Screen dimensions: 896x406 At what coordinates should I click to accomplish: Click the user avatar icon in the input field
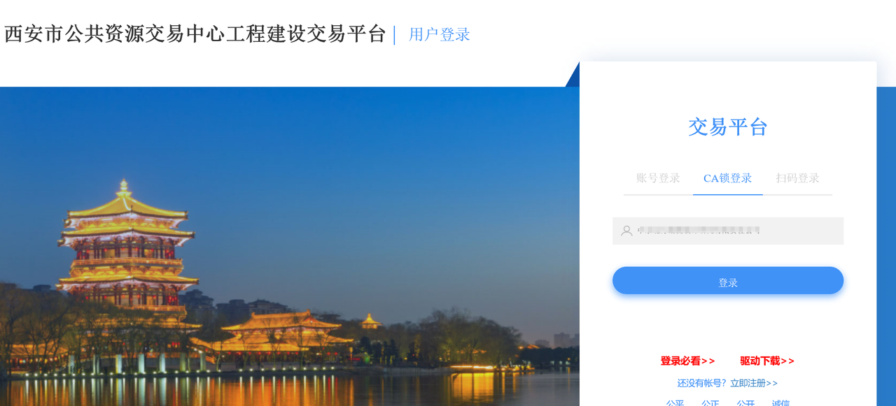click(x=626, y=231)
